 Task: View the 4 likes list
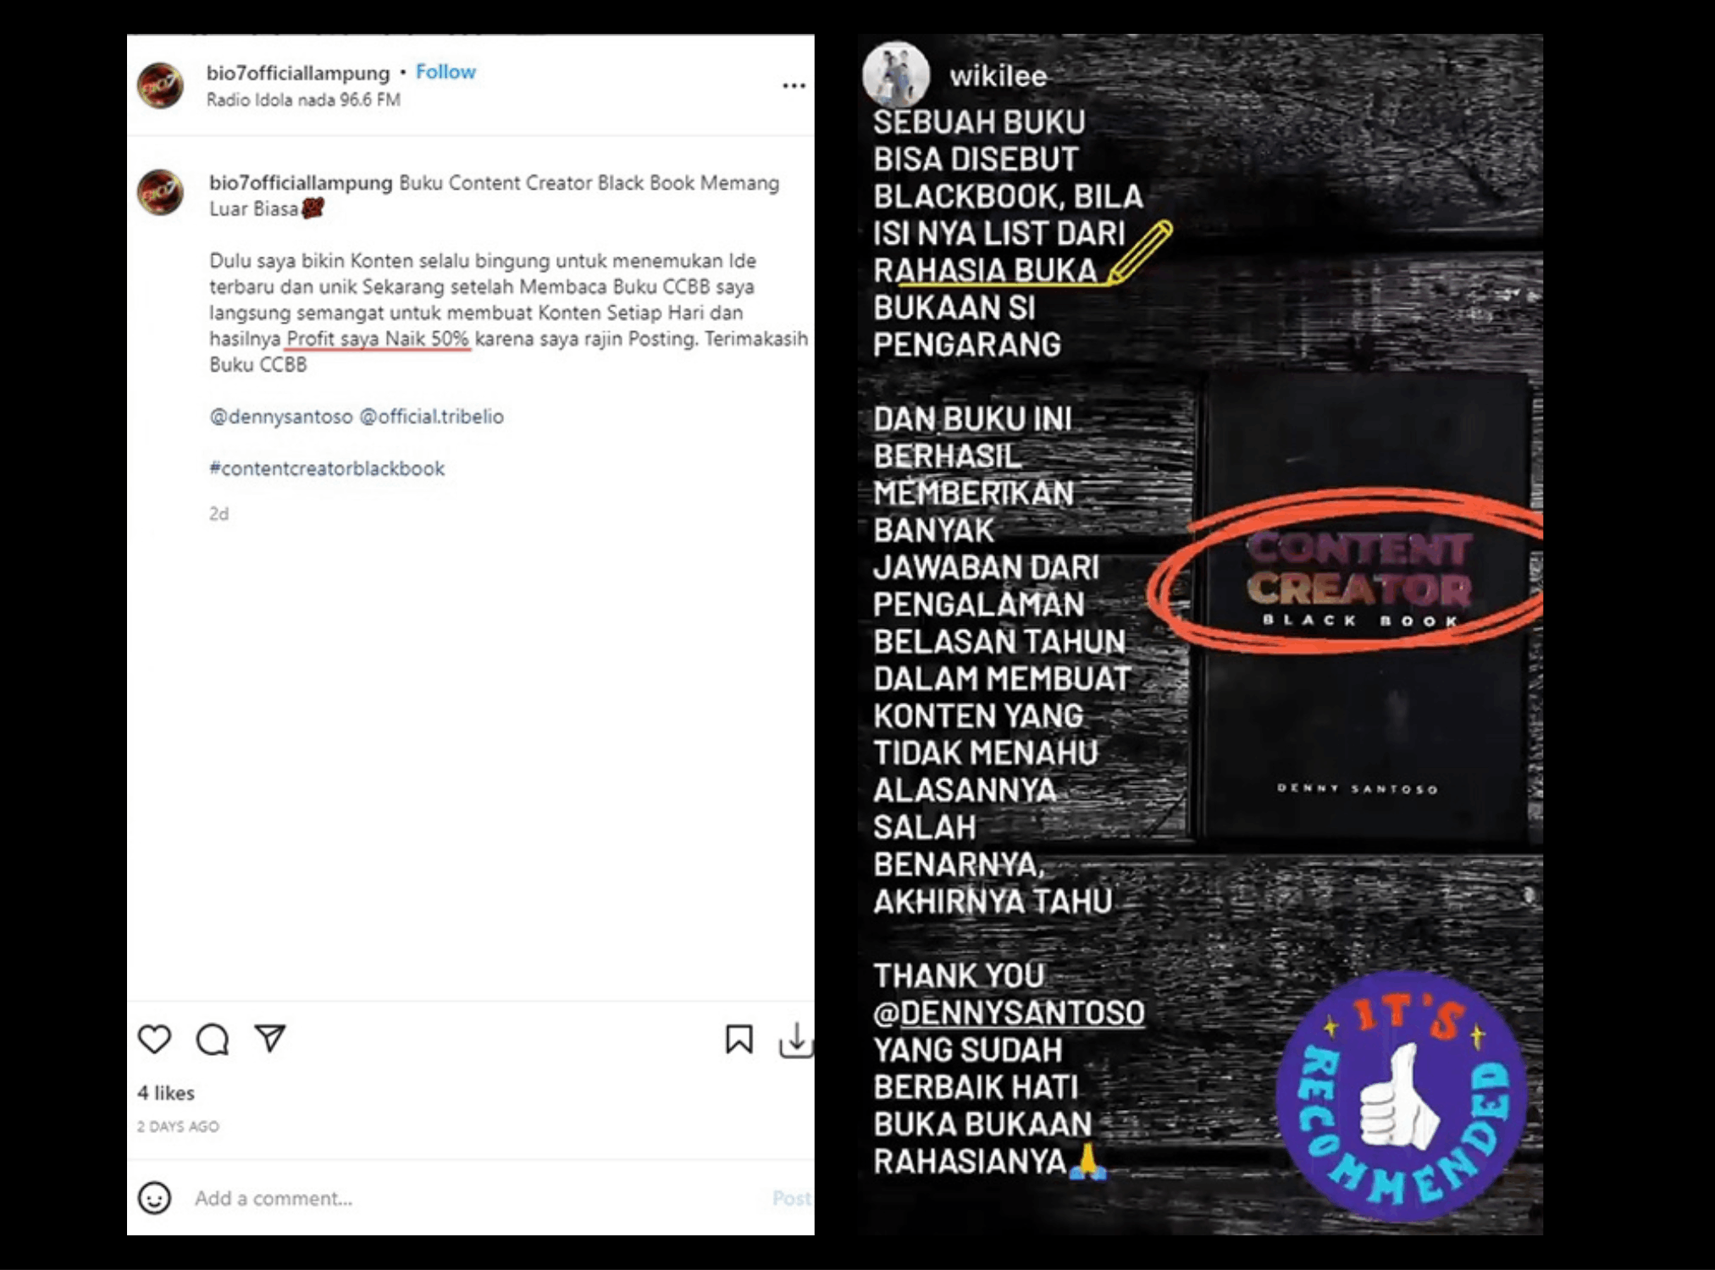pyautogui.click(x=166, y=1093)
